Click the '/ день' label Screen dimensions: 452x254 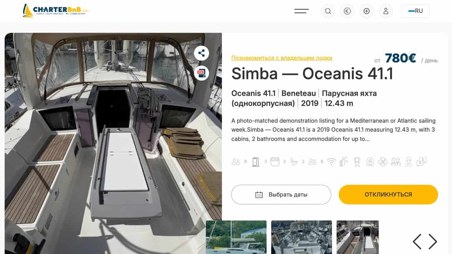coord(429,61)
